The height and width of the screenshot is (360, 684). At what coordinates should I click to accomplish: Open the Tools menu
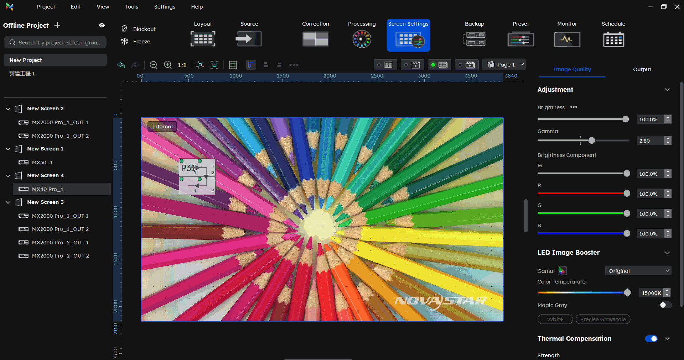131,7
